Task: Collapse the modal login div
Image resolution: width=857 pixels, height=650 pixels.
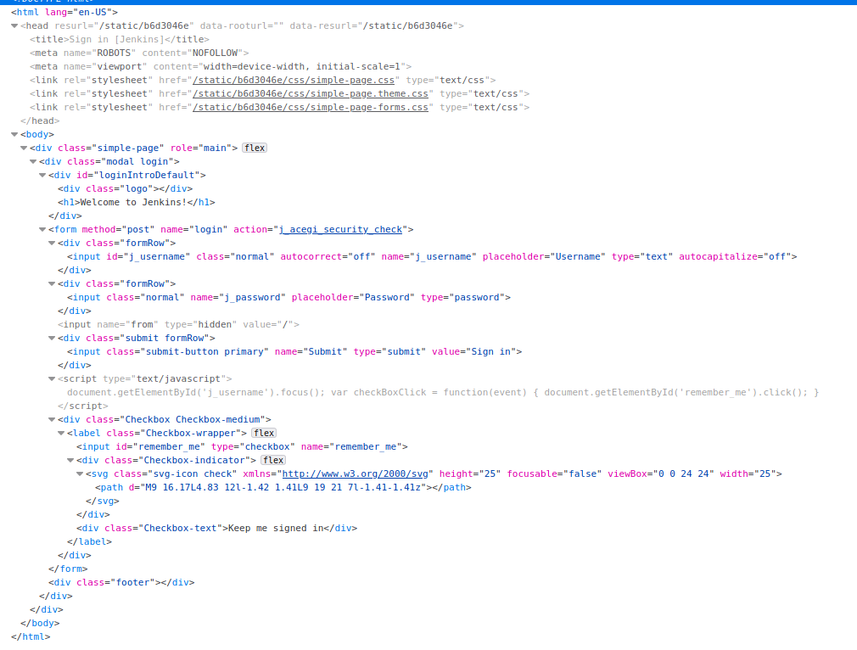Action: tap(33, 161)
